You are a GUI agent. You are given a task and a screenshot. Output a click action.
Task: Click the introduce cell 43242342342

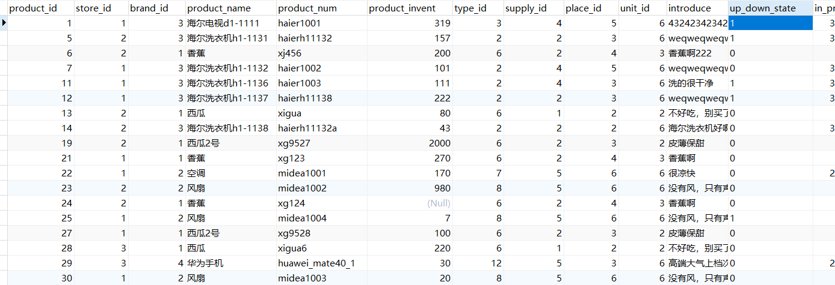tap(697, 23)
